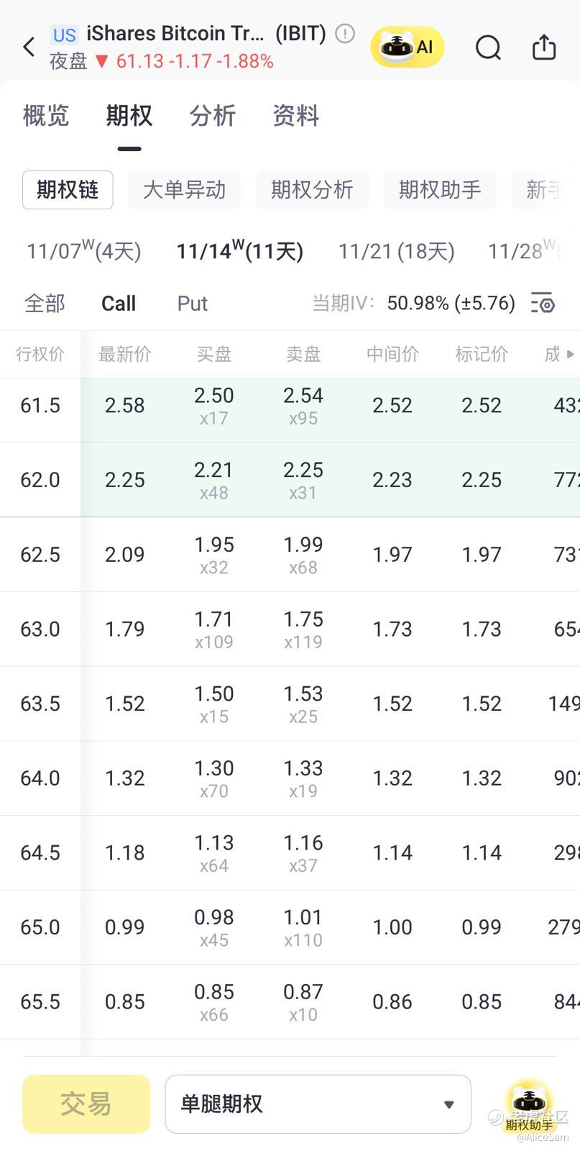Select the 63.0 strike price row
The height and width of the screenshot is (1151, 580).
pyautogui.click(x=40, y=629)
